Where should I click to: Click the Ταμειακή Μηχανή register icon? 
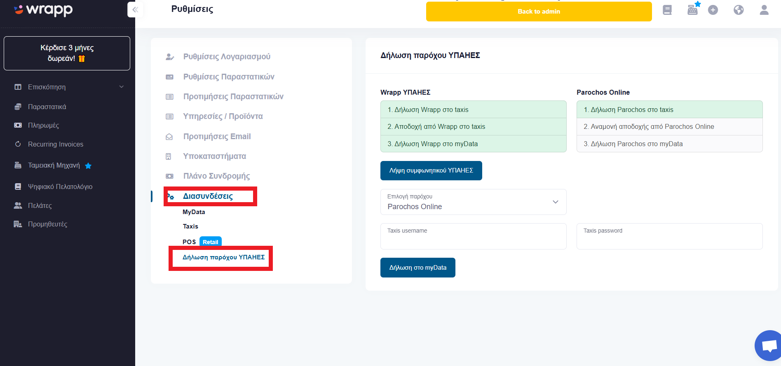(18, 165)
